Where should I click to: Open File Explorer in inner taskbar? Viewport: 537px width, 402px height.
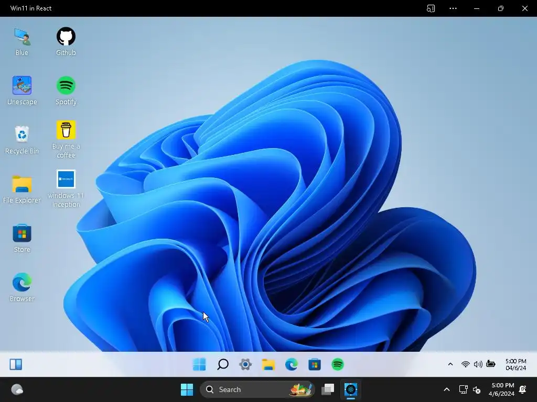point(268,364)
